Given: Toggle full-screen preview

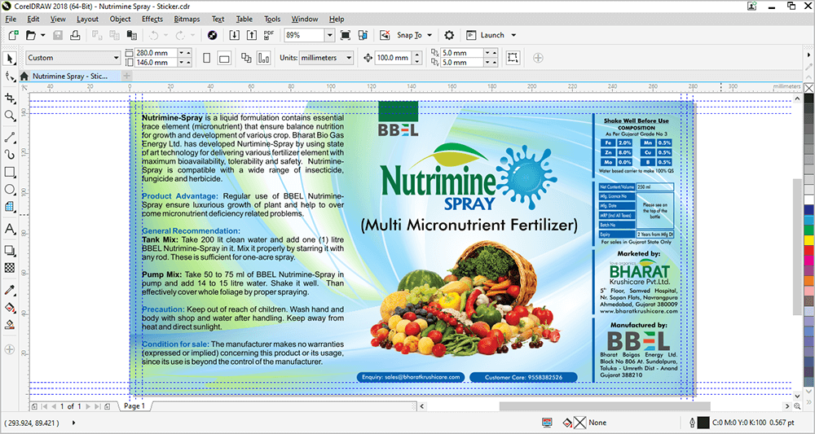Looking at the screenshot, I should pyautogui.click(x=345, y=35).
